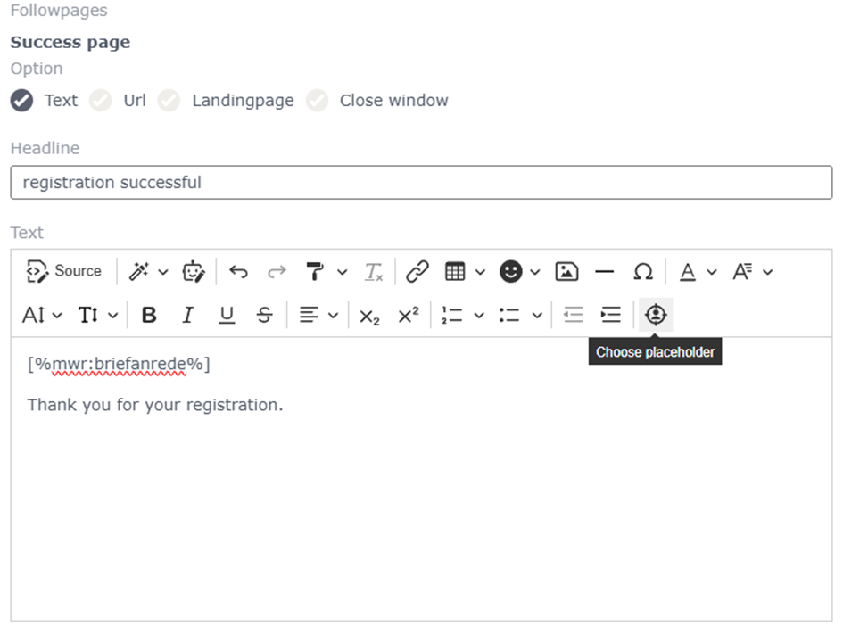Click the Headline input field

(x=421, y=183)
